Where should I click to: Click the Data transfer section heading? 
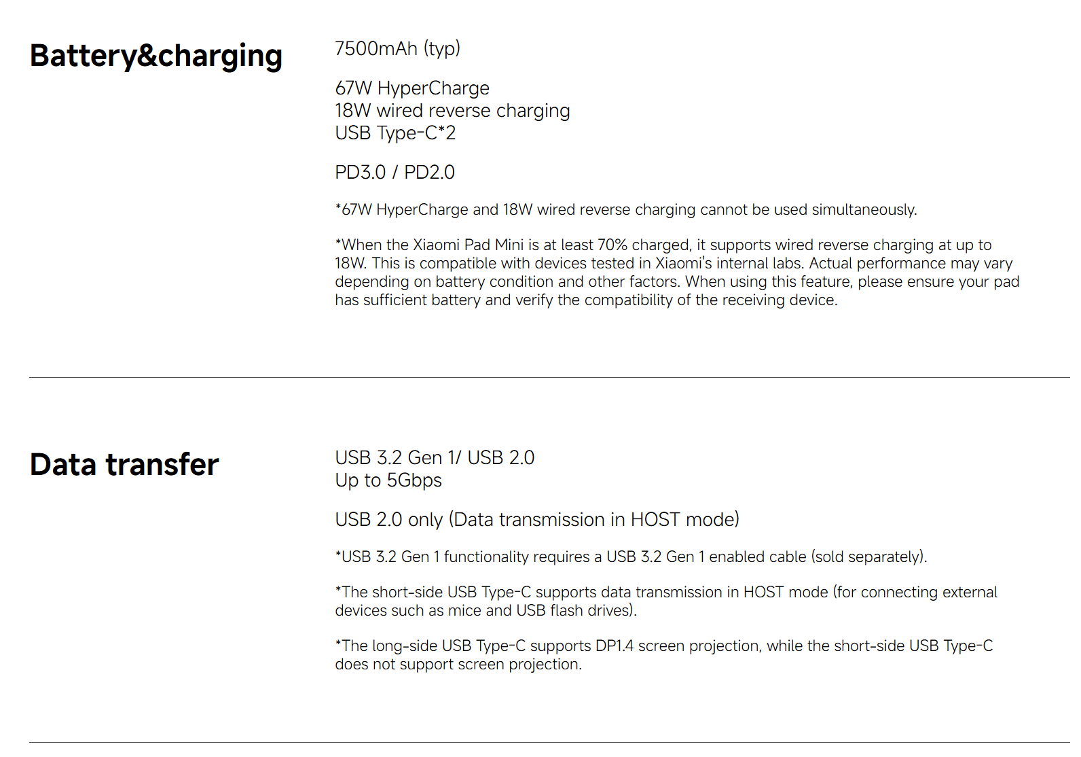124,465
